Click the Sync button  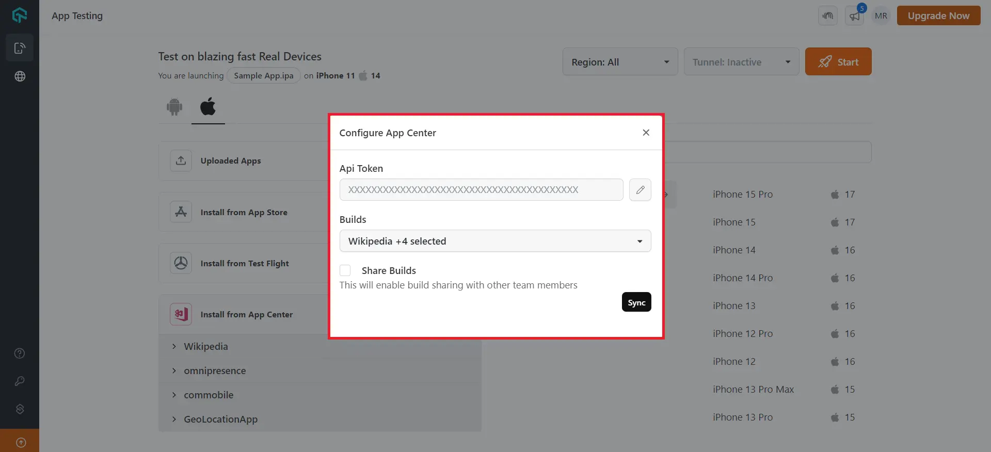636,302
